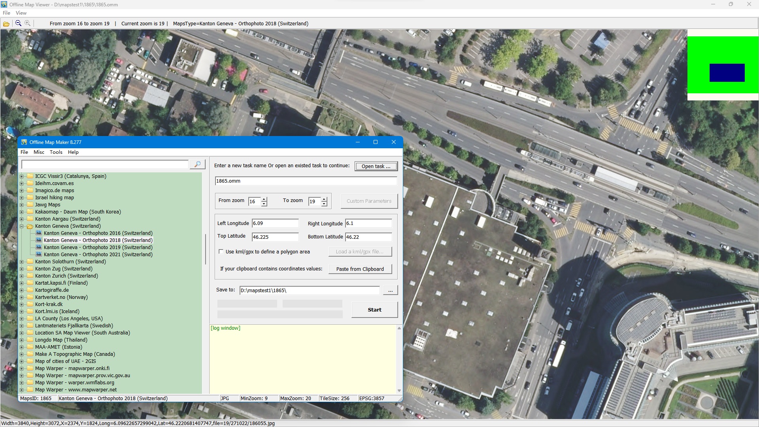759x427 pixels.
Task: Click the Bottom Latitude input field
Action: 368,237
